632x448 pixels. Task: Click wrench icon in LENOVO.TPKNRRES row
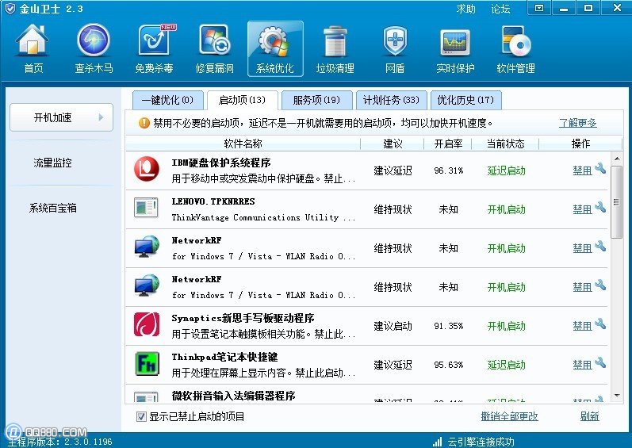tap(600, 207)
